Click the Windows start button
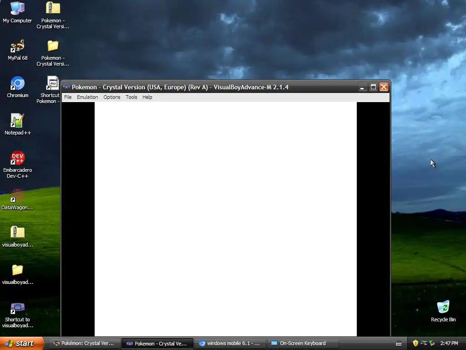466x350 pixels. pos(21,343)
